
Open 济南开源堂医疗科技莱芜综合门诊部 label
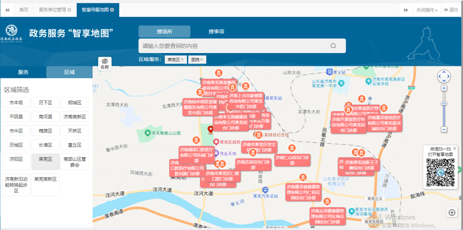pyautogui.click(x=349, y=125)
